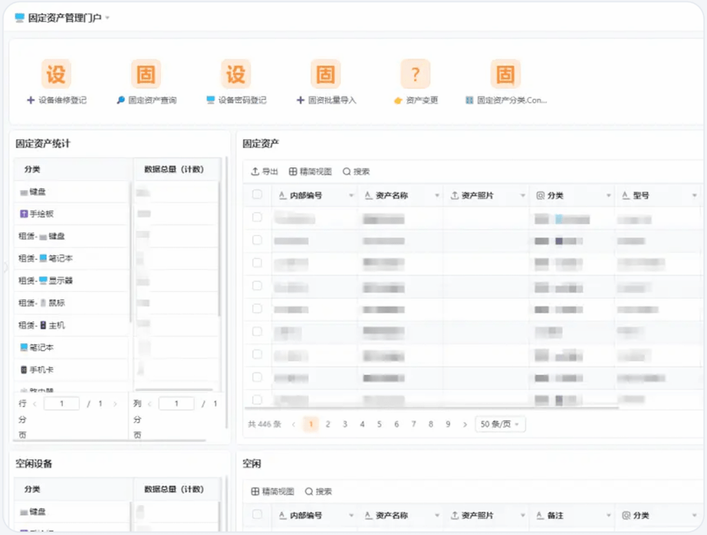The image size is (707, 535).
Task: Open the 资产变更 question-mark tile
Action: pos(416,74)
